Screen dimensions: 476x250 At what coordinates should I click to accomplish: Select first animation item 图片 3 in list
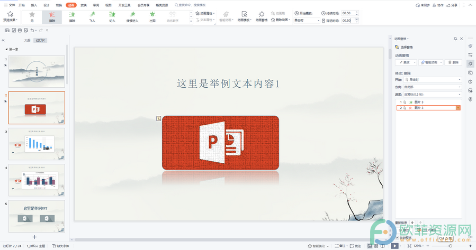(428, 102)
